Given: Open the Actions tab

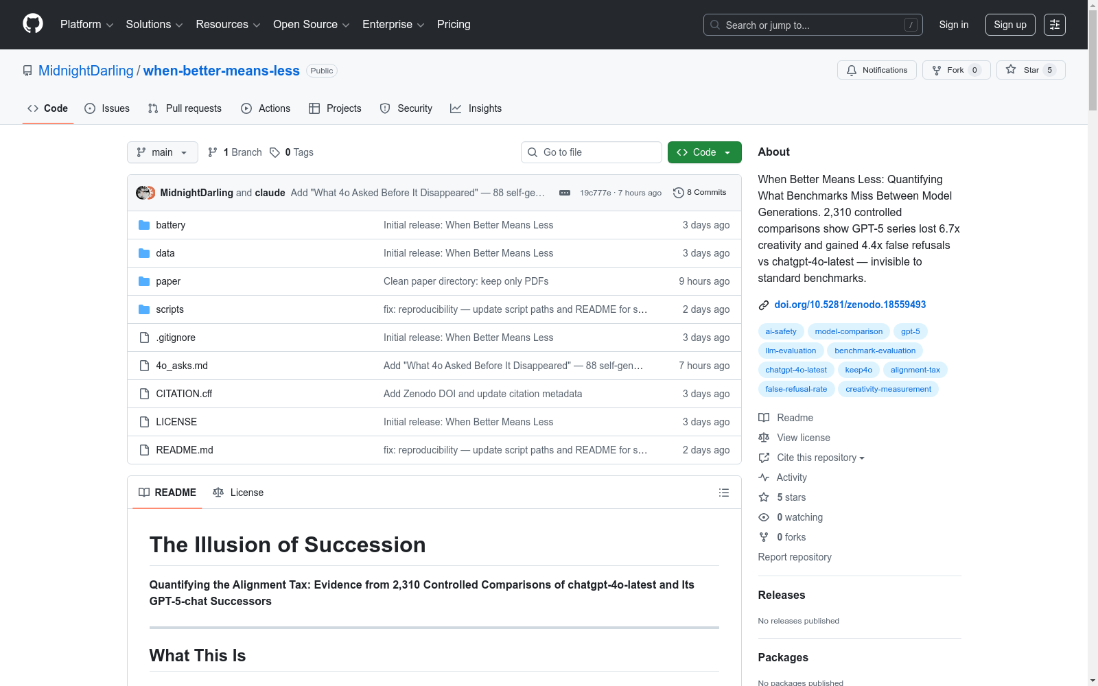Looking at the screenshot, I should (x=266, y=108).
